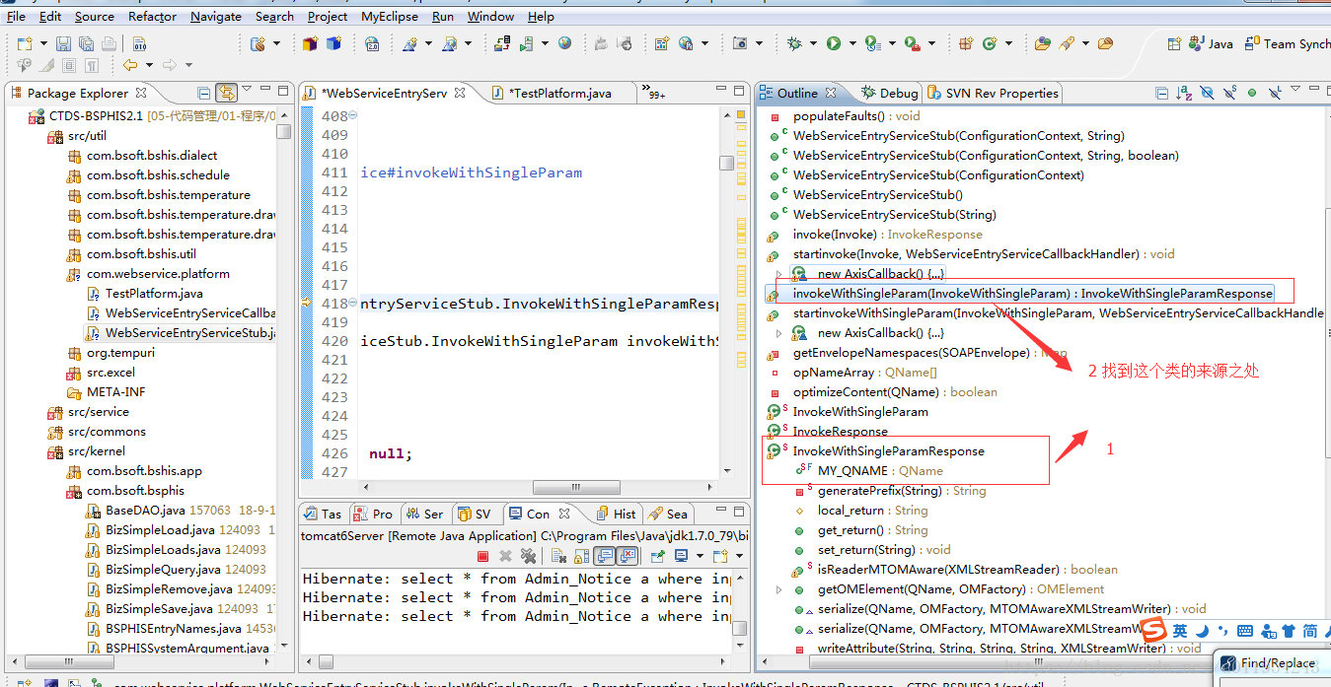The width and height of the screenshot is (1331, 687).
Task: Expand new AxisCallback under startinvoke
Action: pos(777,274)
